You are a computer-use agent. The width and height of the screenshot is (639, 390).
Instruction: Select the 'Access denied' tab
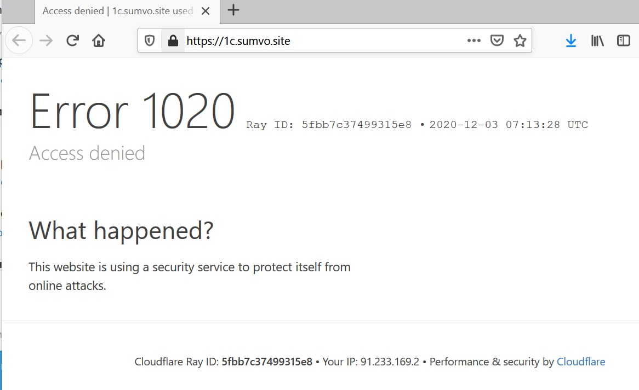tap(117, 11)
